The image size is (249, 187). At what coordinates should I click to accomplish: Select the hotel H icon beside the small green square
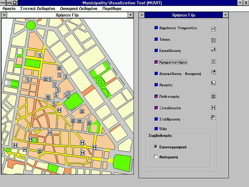31,139
